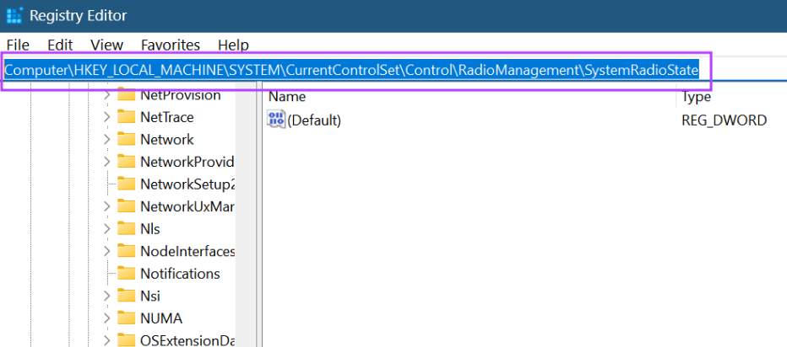Click the (Default) DWORD value icon

coord(276,120)
